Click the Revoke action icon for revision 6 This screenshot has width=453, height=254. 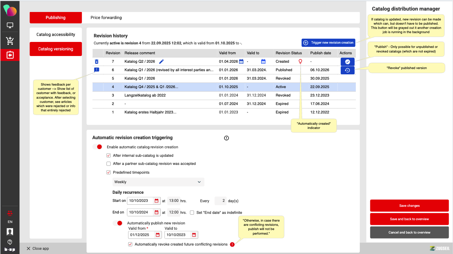pos(347,70)
